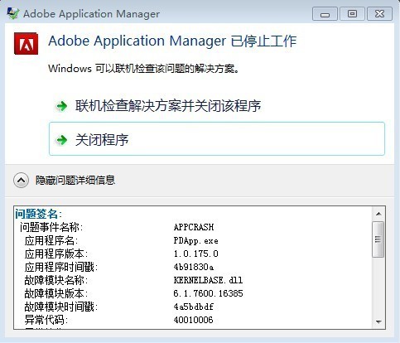Click green arrow beside 联机检查解决方案并关闭该程序

pos(61,106)
